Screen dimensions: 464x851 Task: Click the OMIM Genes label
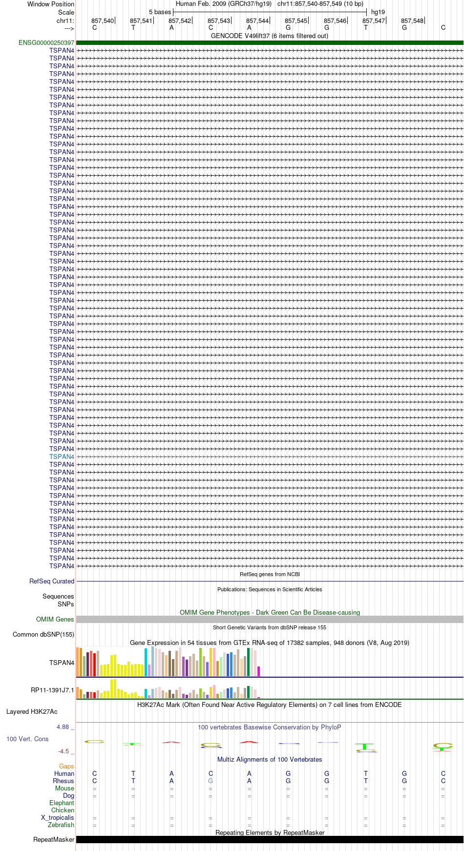tap(55, 619)
